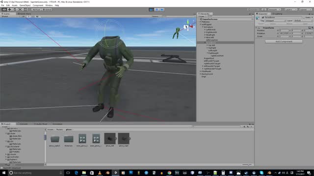The image size is (314, 176).
Task: Collapse the Transform component foldout
Action: point(256,28)
